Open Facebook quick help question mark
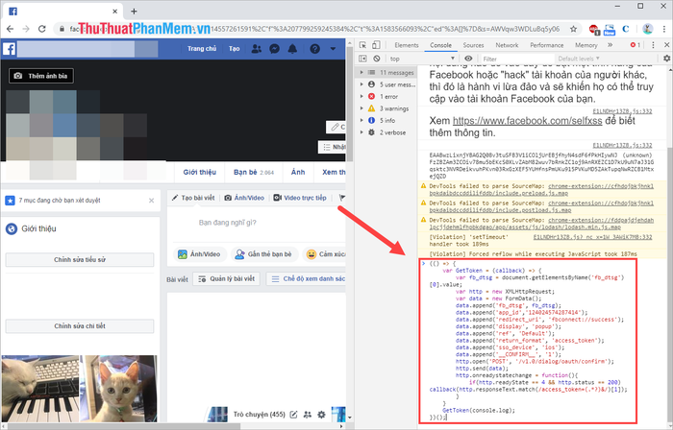 coord(314,49)
